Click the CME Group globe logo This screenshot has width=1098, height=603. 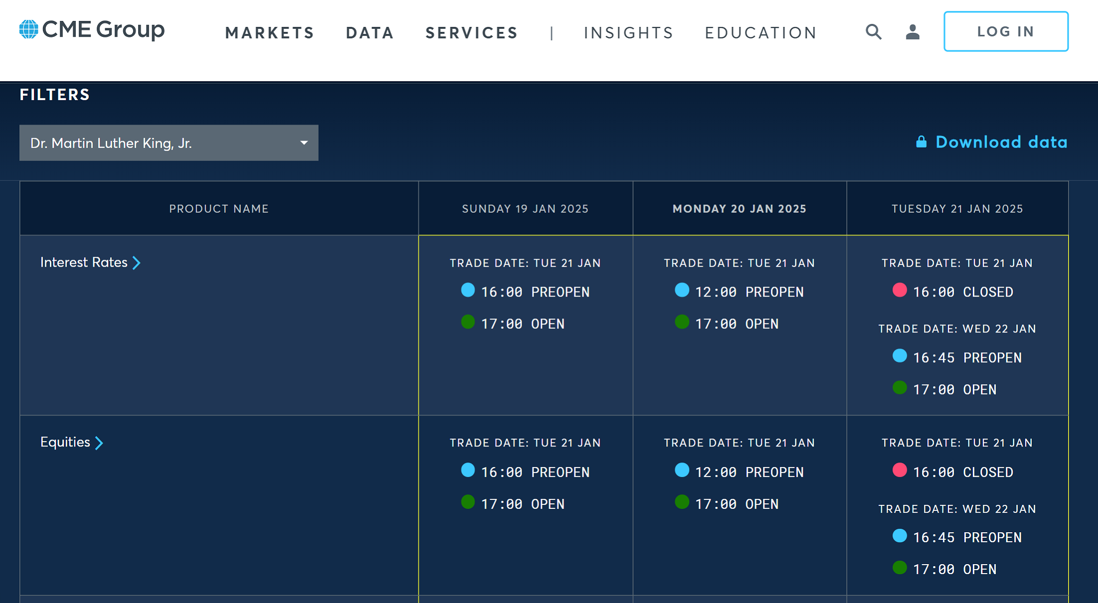[x=28, y=29]
